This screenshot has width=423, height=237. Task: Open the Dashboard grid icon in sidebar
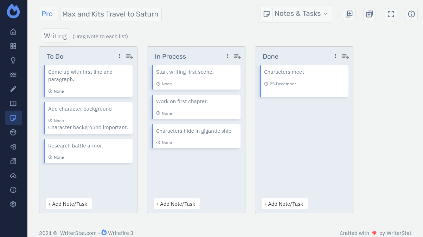pos(13,46)
